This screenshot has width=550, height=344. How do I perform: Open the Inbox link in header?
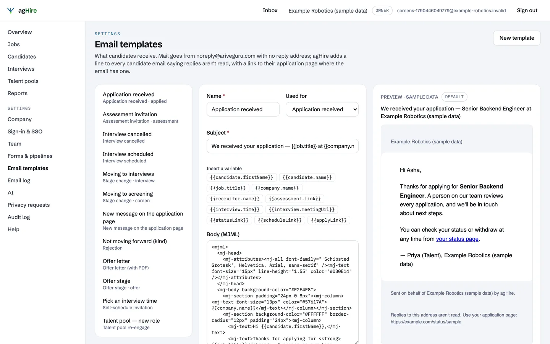pyautogui.click(x=270, y=10)
